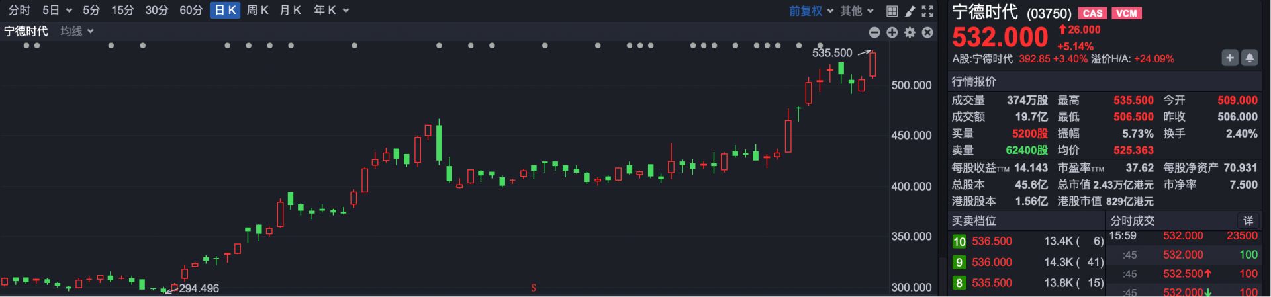Click the 15:59 trade row at 532.000
Screen dimensions: 1271x297
1184,235
